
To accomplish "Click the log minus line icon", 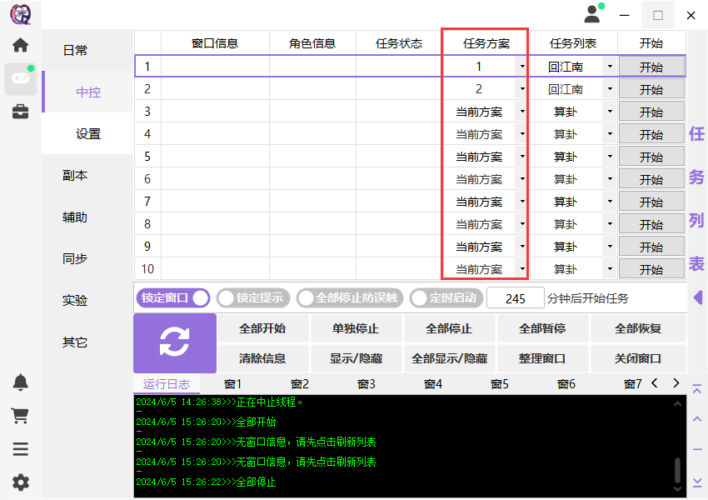I will 697,449.
